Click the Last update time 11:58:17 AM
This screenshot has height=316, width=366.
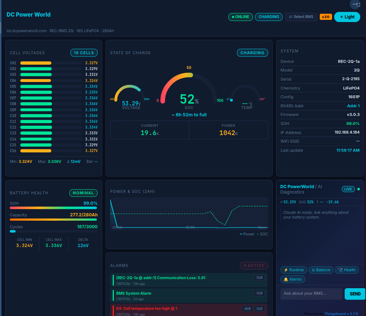348,150
